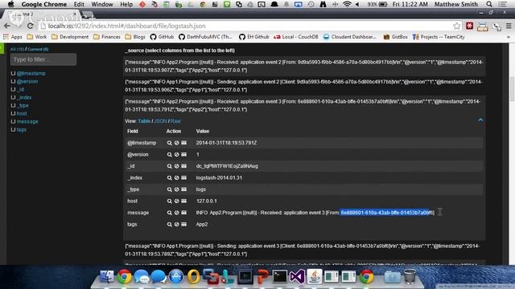Filter by _type value magnifier icon
This screenshot has height=289, width=515.
[170, 189]
